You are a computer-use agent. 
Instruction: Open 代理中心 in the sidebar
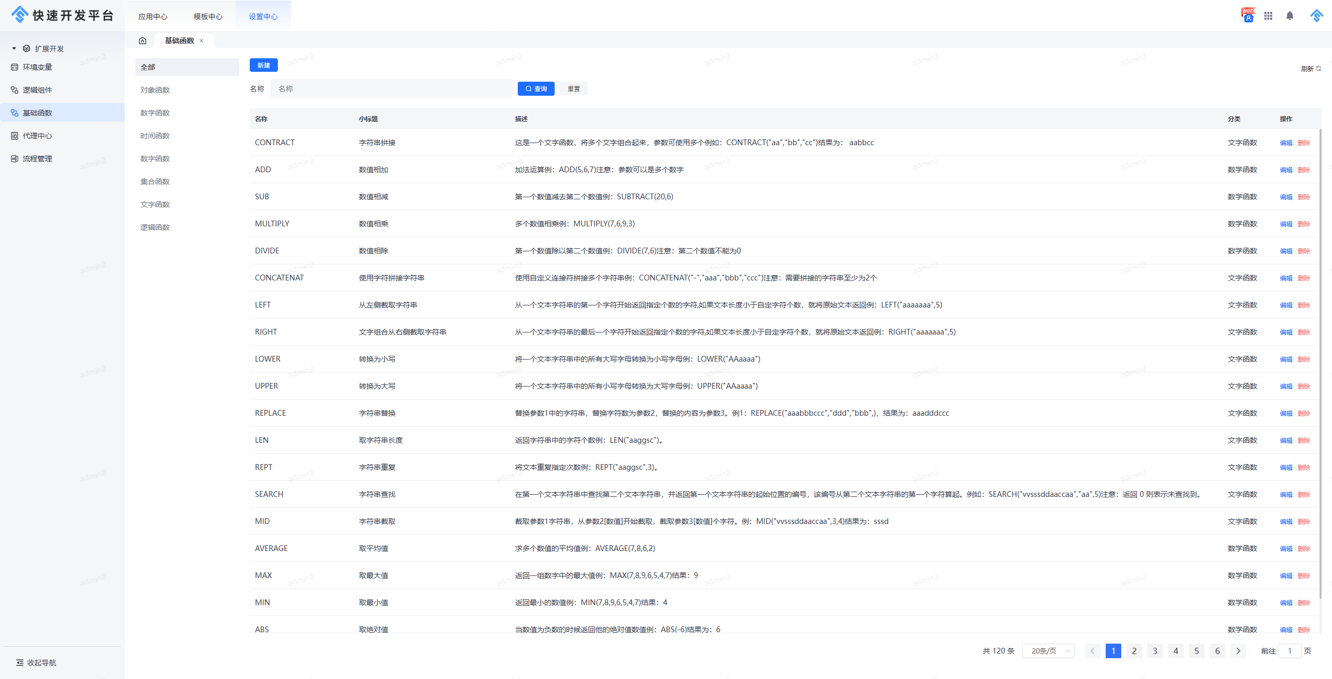37,136
